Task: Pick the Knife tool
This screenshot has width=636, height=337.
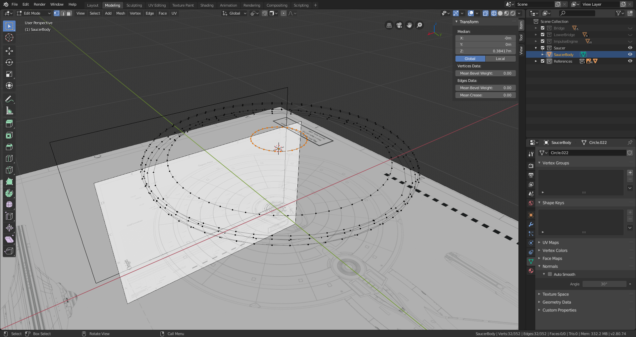Action: [9, 170]
